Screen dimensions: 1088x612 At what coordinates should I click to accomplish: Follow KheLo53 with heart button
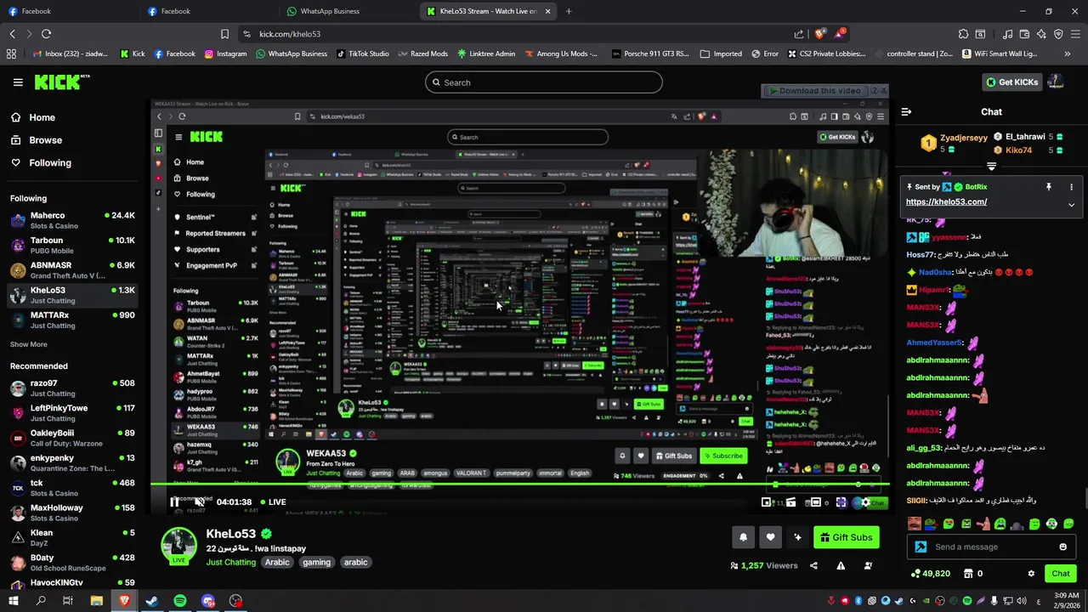(770, 537)
